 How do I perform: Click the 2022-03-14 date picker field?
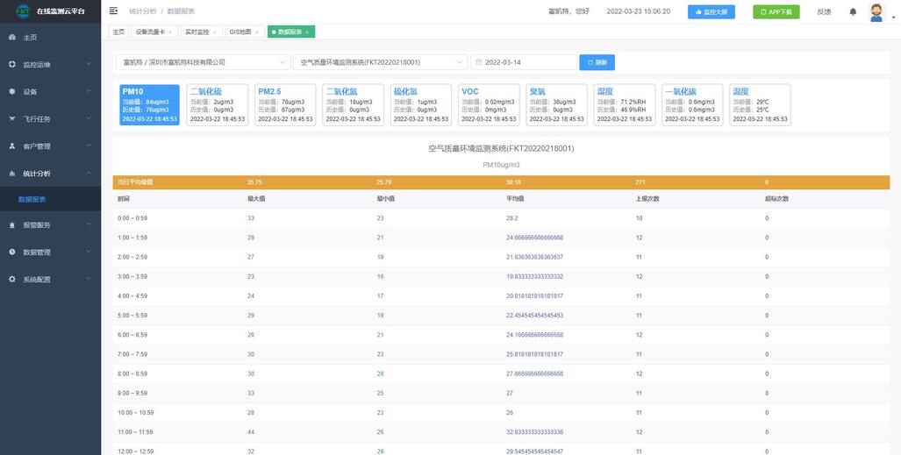coord(523,62)
